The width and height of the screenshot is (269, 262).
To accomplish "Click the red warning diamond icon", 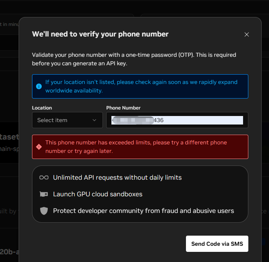I will (x=39, y=147).
